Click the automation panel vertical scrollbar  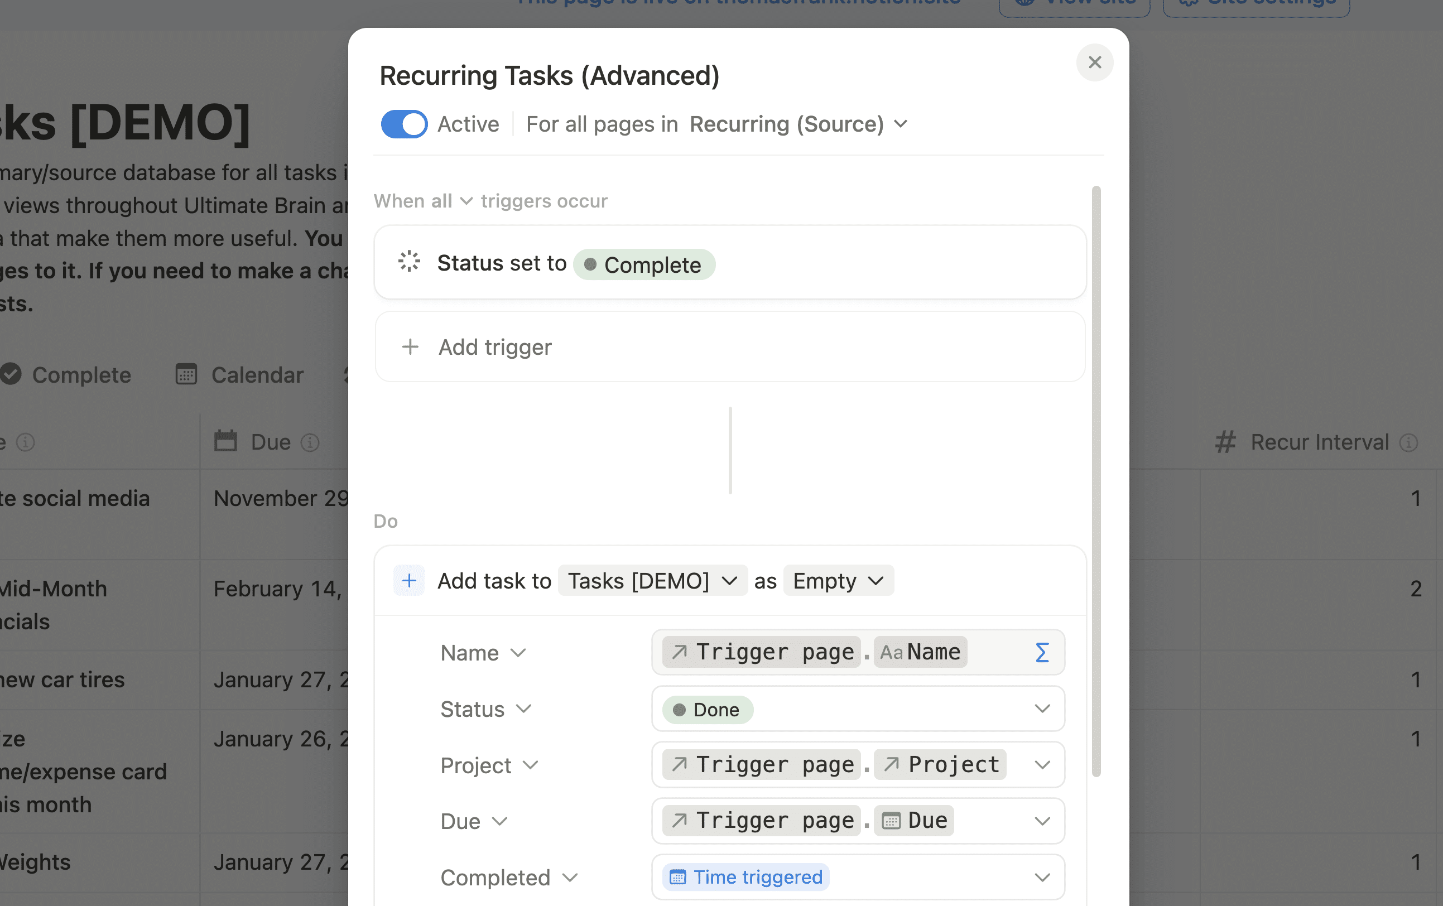[x=1096, y=481]
